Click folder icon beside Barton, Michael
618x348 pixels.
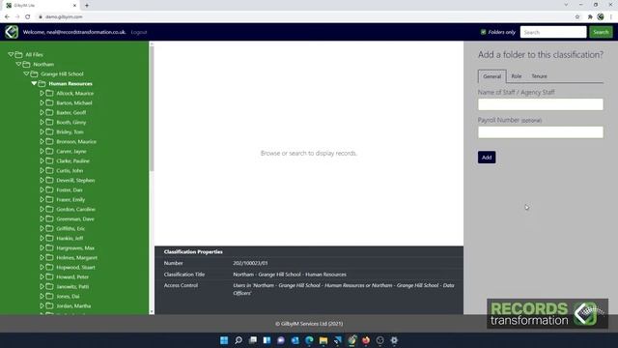[x=49, y=103]
